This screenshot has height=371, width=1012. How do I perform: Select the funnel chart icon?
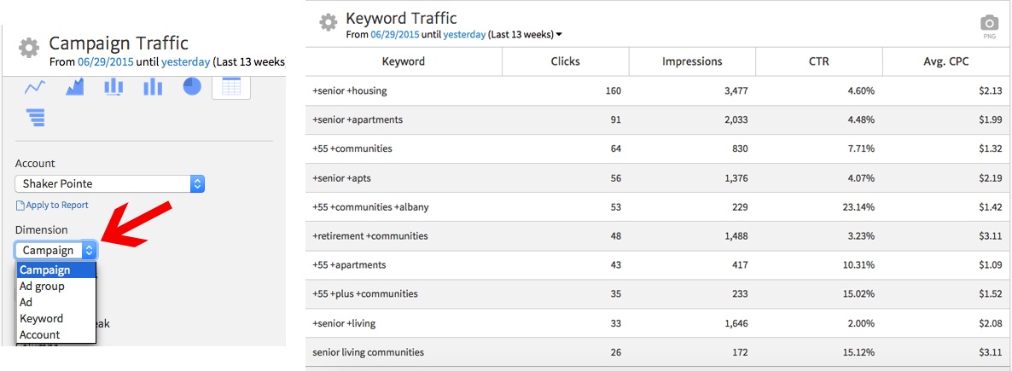pyautogui.click(x=35, y=117)
